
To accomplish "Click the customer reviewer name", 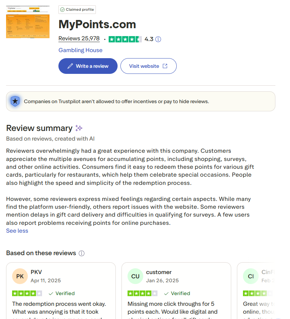I will pos(159,272).
